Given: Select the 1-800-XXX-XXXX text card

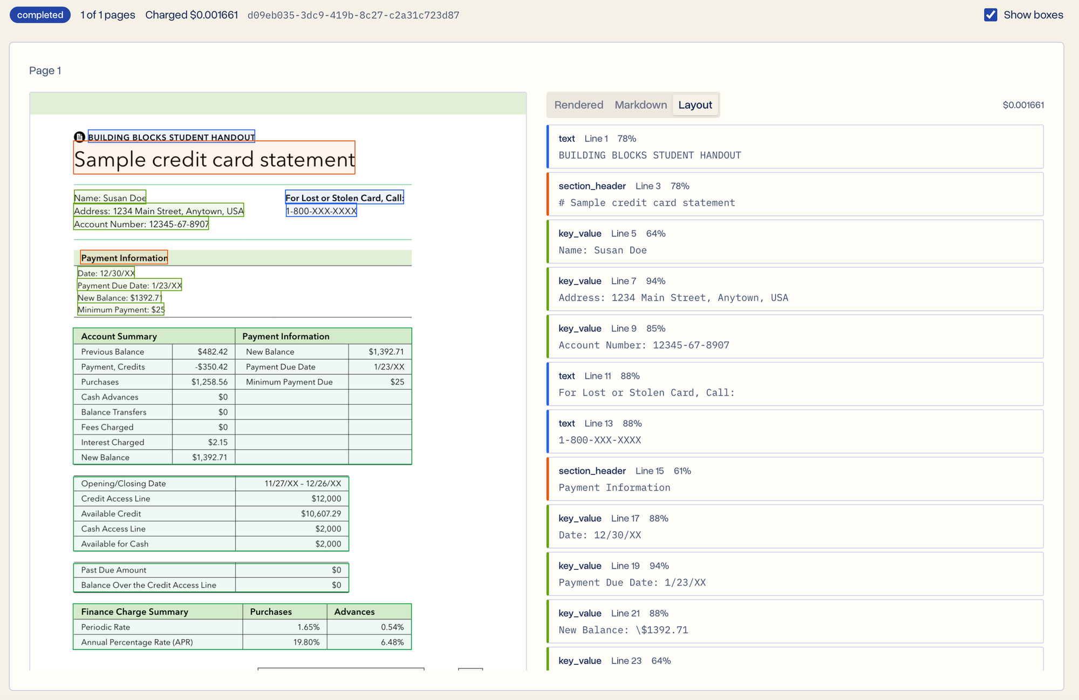Looking at the screenshot, I should click(795, 432).
